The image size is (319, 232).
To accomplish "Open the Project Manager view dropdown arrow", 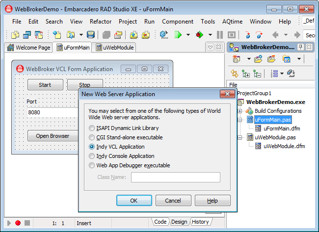I will point(299,59).
